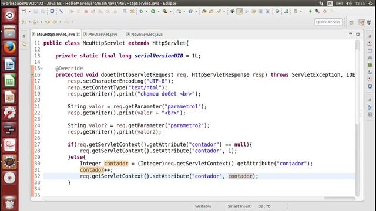Screen dimensions: 376x211
Task: Toggle Mark Occurrences highlighted icon
Action: [x=240, y=11]
